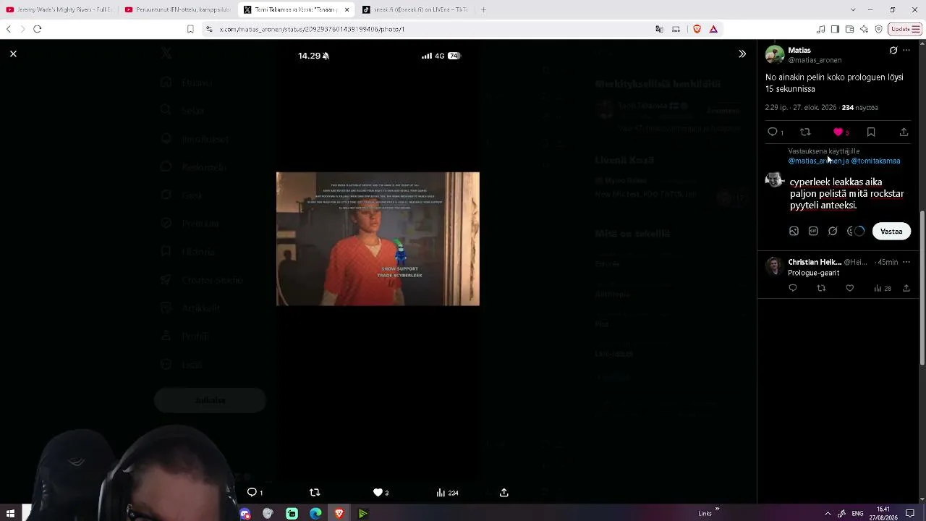Repost Christian's Prologue-gearit reply

click(x=821, y=288)
